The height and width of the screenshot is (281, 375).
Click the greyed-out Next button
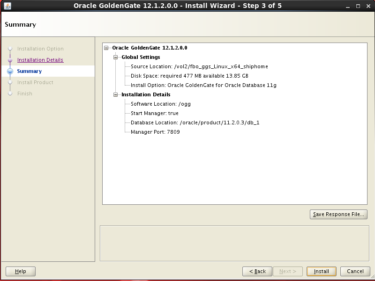288,271
